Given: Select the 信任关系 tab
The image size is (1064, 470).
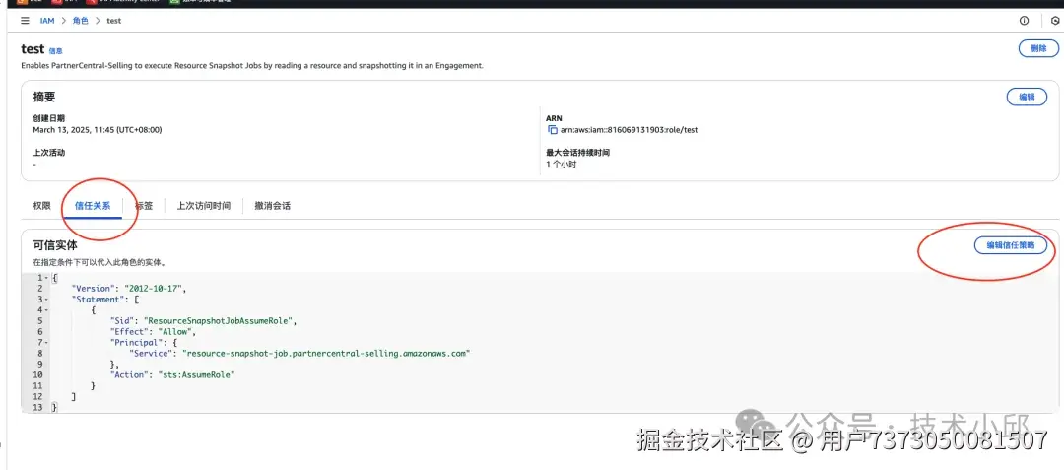Looking at the screenshot, I should coord(93,206).
